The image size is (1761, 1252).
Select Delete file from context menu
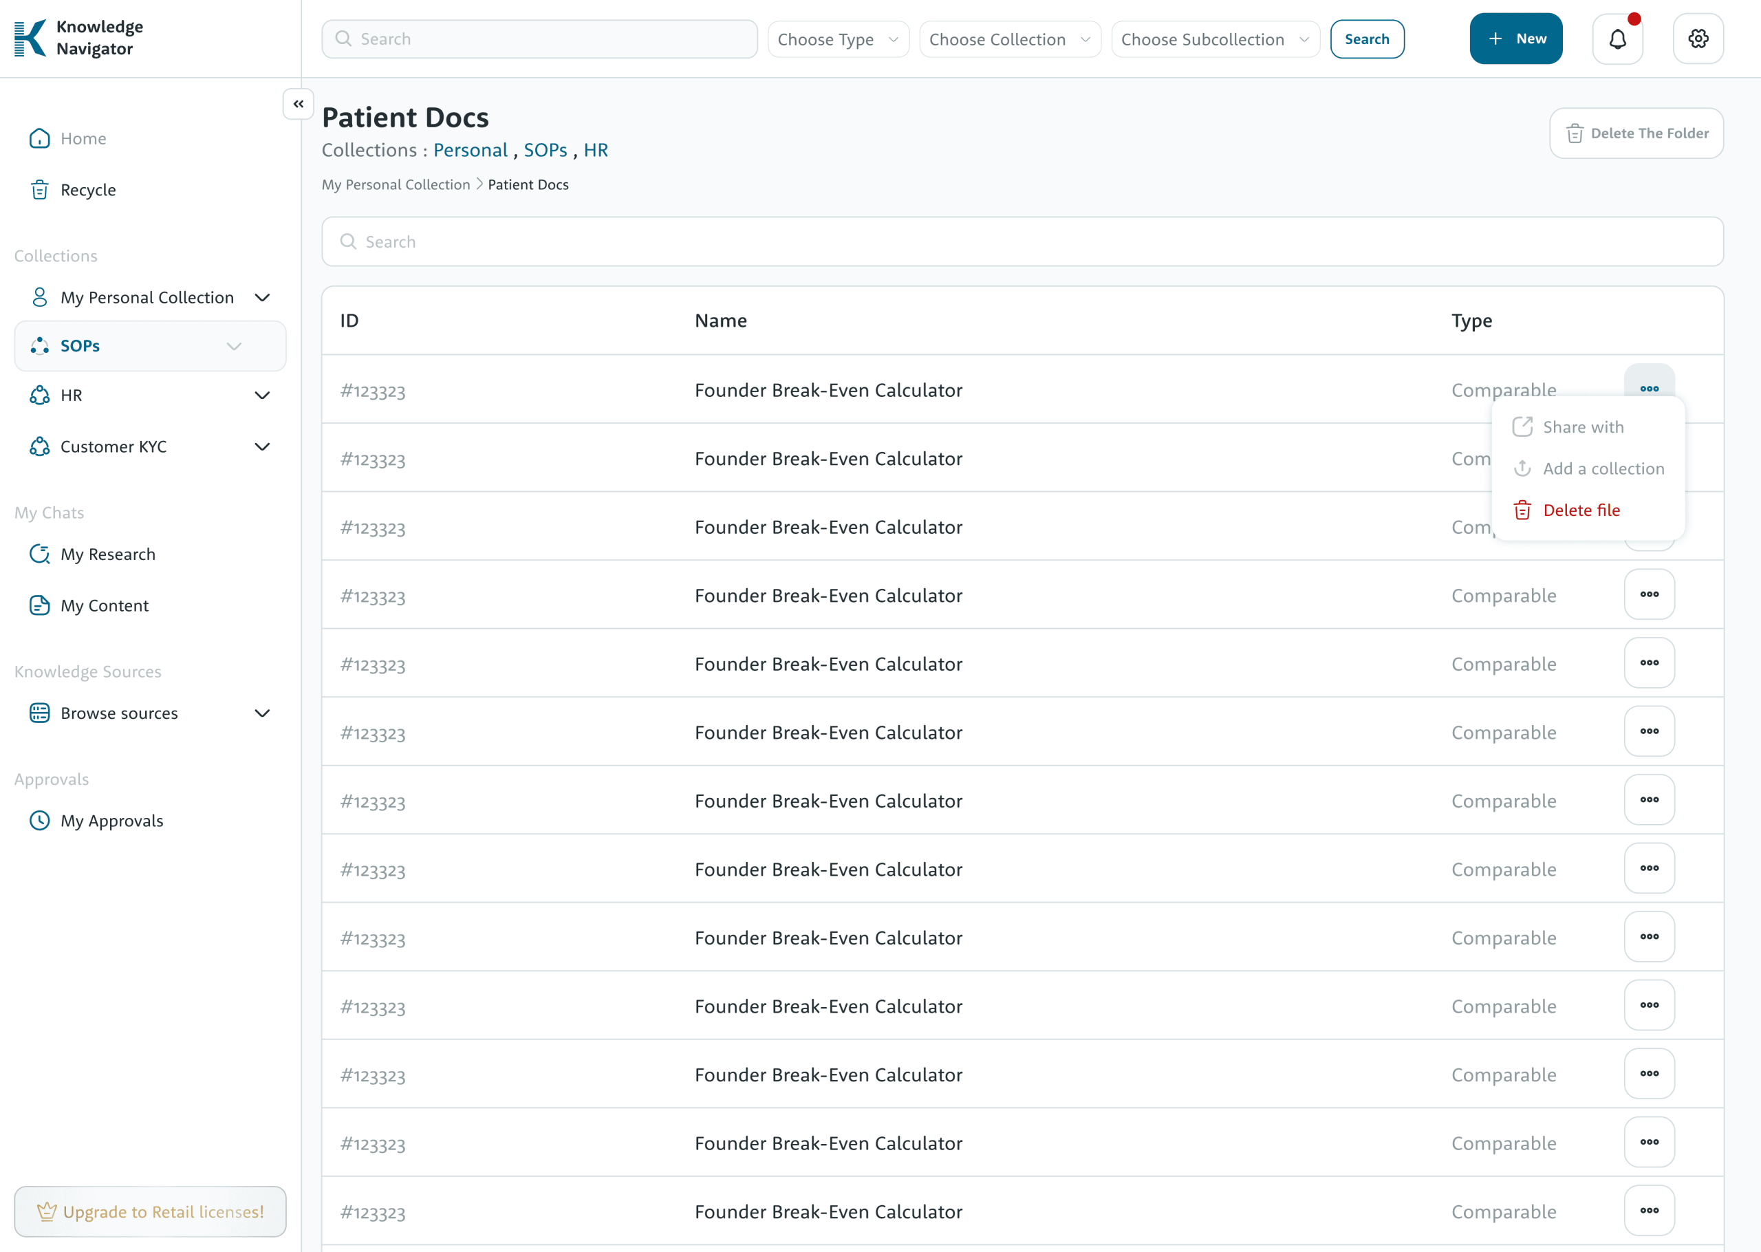(1581, 510)
